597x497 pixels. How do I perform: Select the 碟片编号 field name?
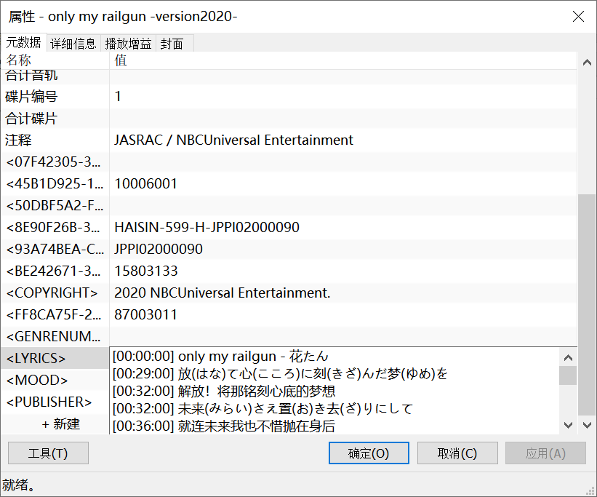tap(31, 97)
